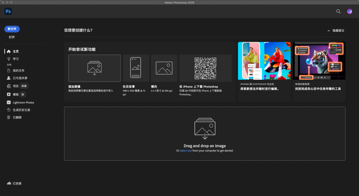Click the Photoshop Ps logo icon
The image size is (359, 196).
(8, 11)
